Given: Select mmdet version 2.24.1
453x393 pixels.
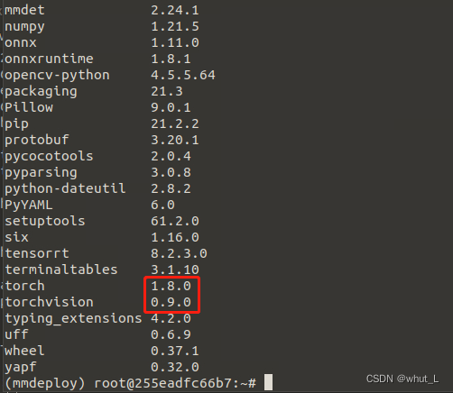Looking at the screenshot, I should point(175,10).
